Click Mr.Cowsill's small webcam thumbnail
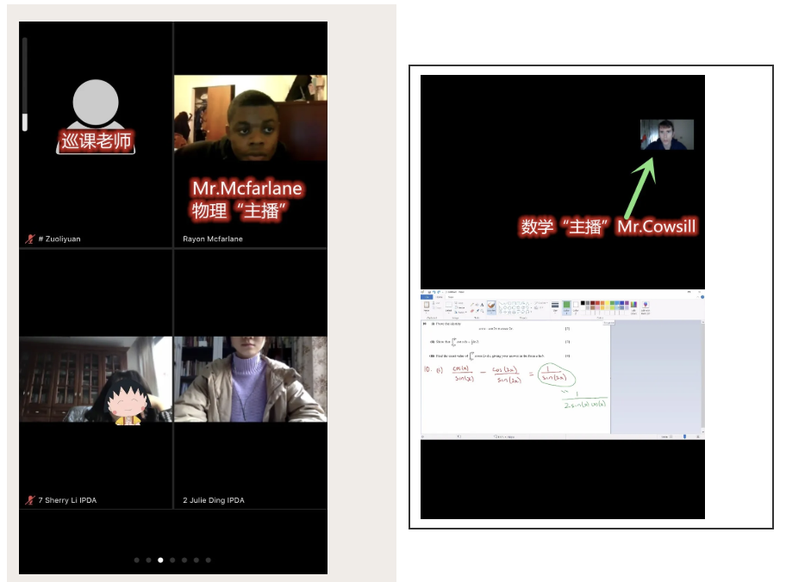 coord(666,134)
